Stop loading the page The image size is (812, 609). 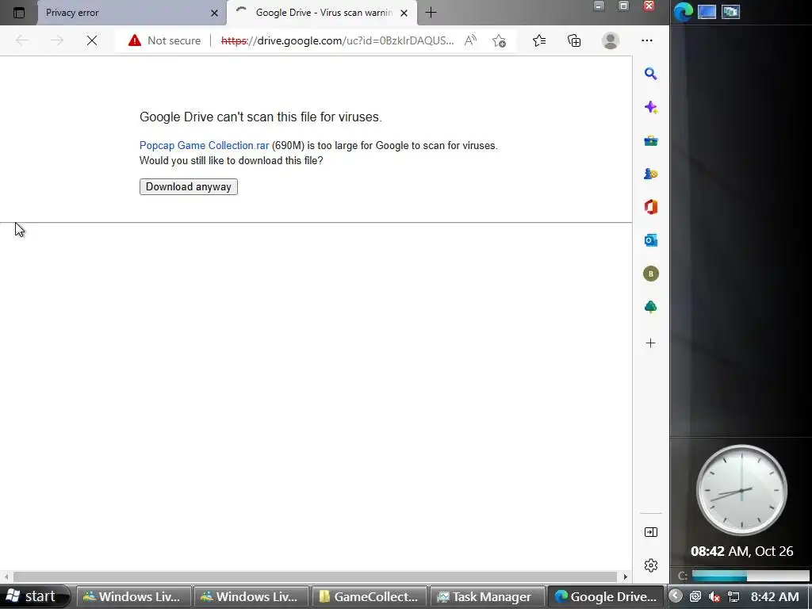coord(92,40)
